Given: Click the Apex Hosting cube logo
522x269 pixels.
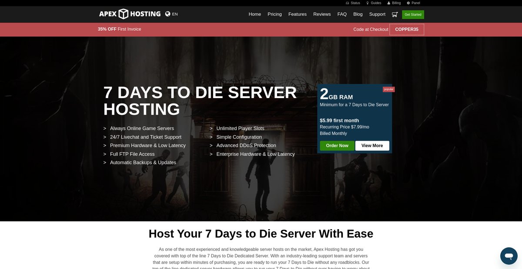Looking at the screenshot, I should pyautogui.click(x=130, y=14).
